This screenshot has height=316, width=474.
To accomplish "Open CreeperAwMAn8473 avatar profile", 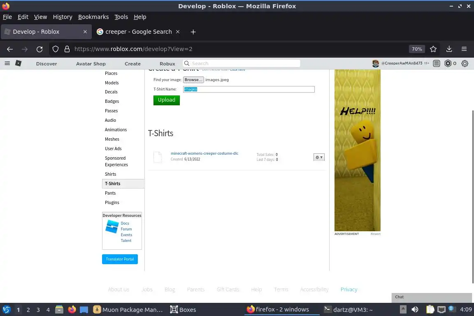I will tap(375, 63).
